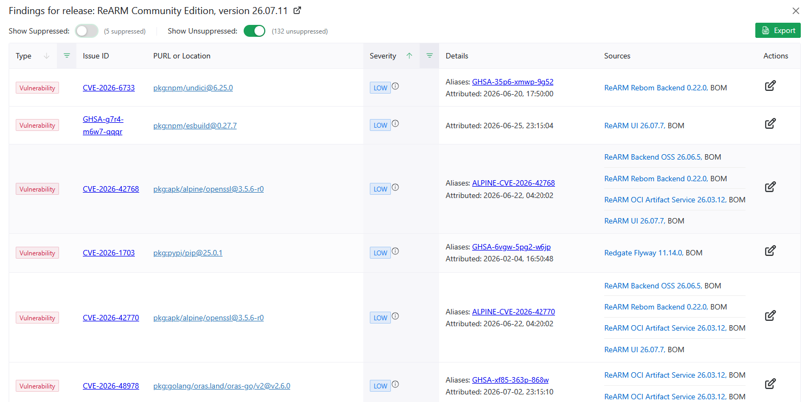Open CVE-2026-42768 issue link

tap(111, 189)
